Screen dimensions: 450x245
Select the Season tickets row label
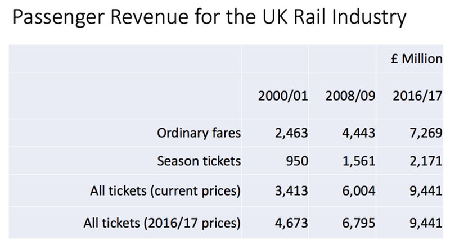[199, 161]
